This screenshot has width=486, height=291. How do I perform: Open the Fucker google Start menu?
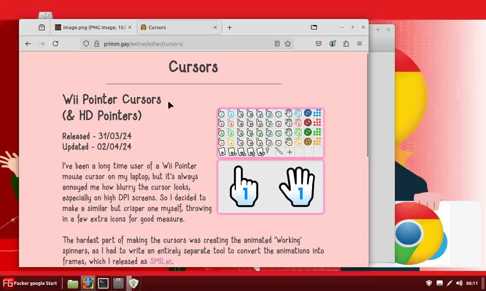click(x=30, y=283)
